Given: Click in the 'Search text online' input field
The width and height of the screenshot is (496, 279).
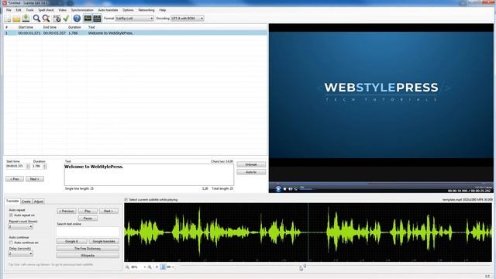Looking at the screenshot, I should click(88, 232).
